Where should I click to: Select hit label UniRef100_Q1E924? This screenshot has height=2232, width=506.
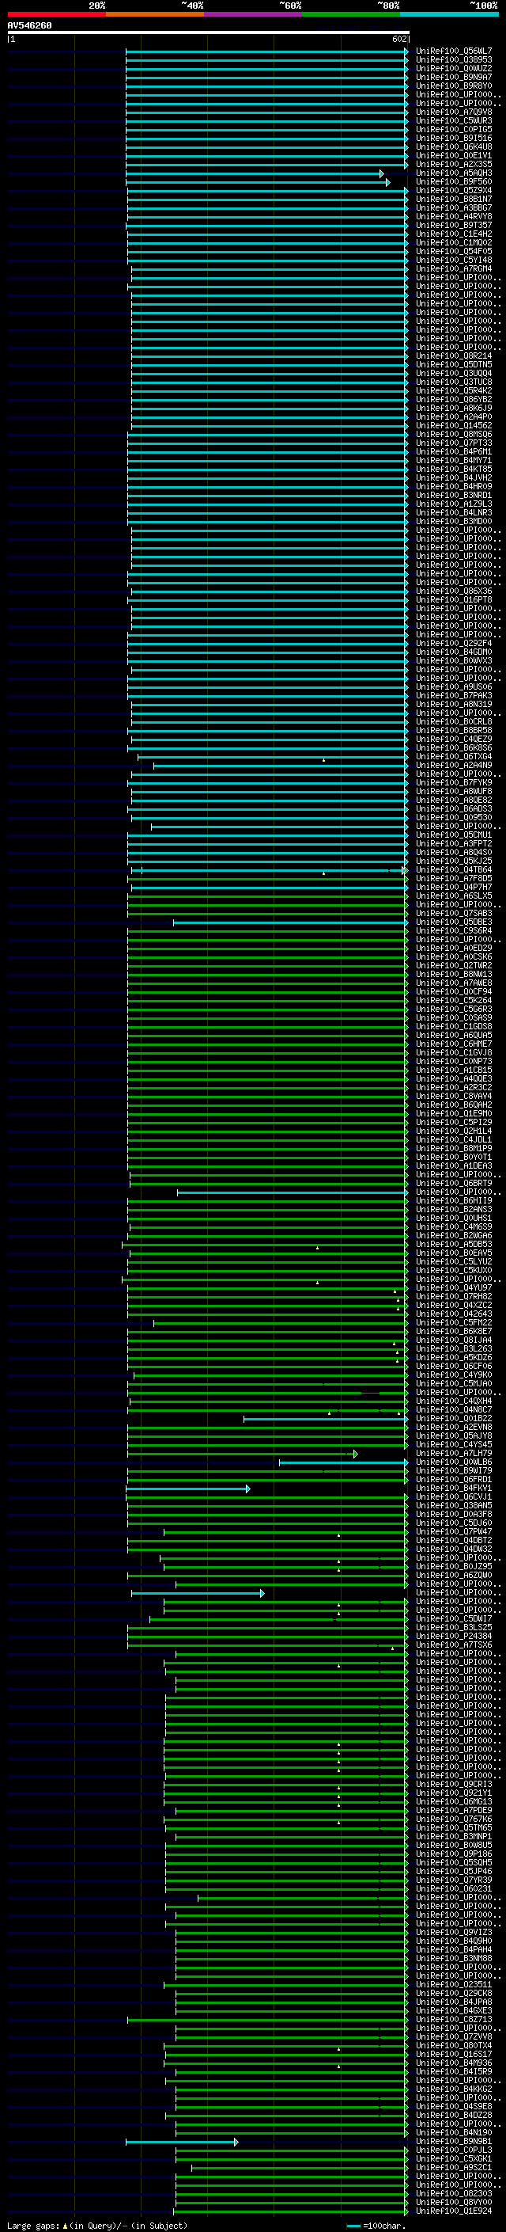453,2211
